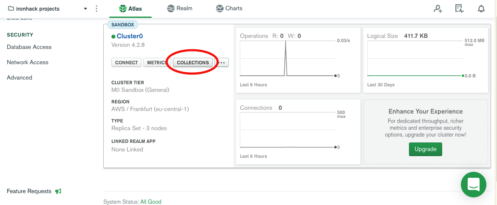The image size is (497, 205).
Task: Click the invite user icon
Action: click(438, 9)
